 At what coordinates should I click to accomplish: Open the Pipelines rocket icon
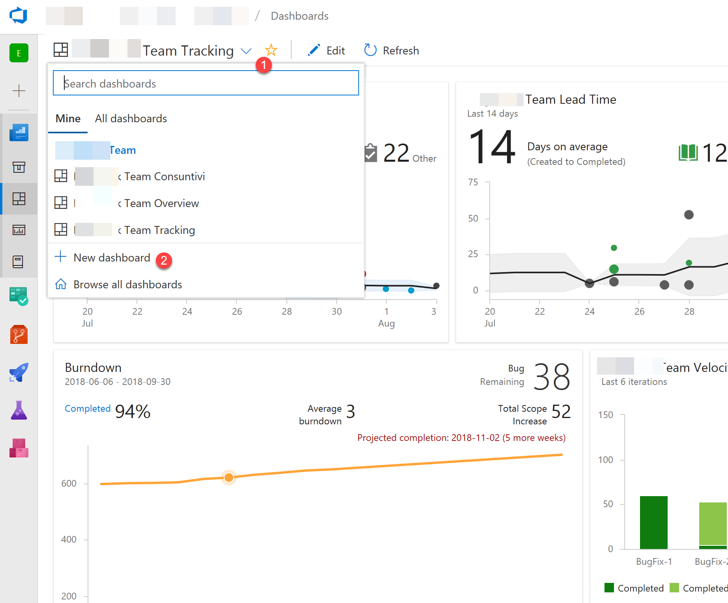(19, 373)
